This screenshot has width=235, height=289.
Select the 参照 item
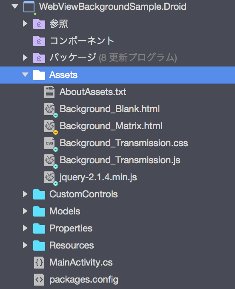(x=59, y=24)
